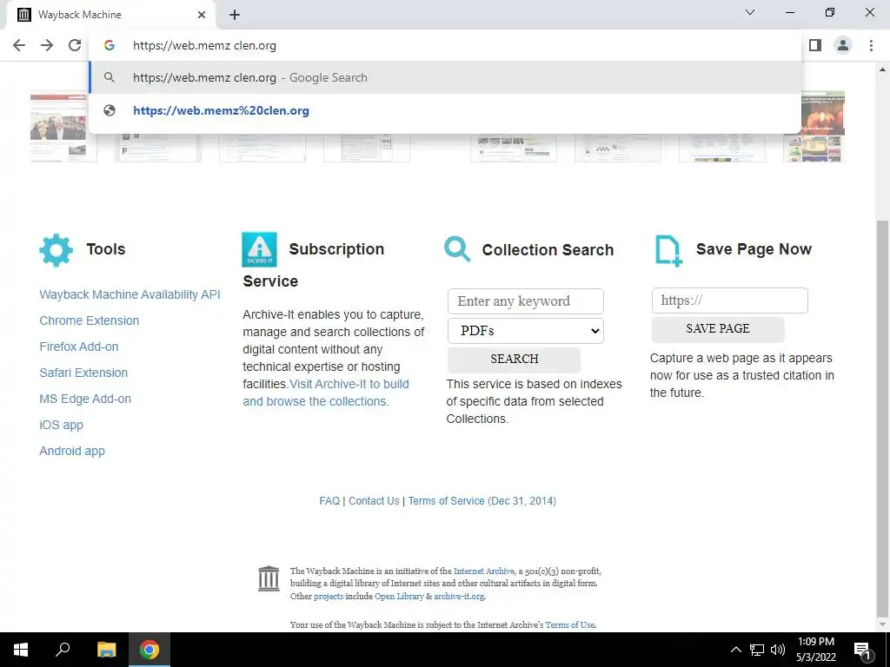The image size is (890, 667).
Task: Click the Internet Archive building logo in footer
Action: coord(269,578)
